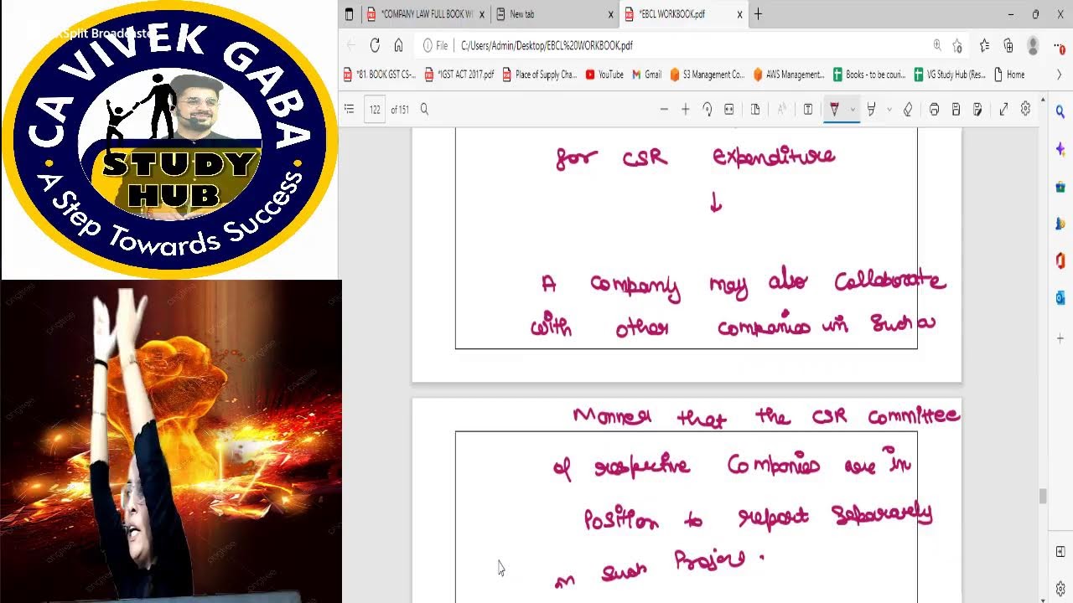Image resolution: width=1073 pixels, height=603 pixels.
Task: Select the Add text tool
Action: click(808, 109)
